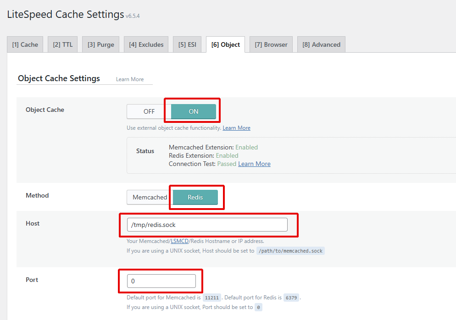
Task: Switch to the [7] Browser tab
Action: point(271,44)
